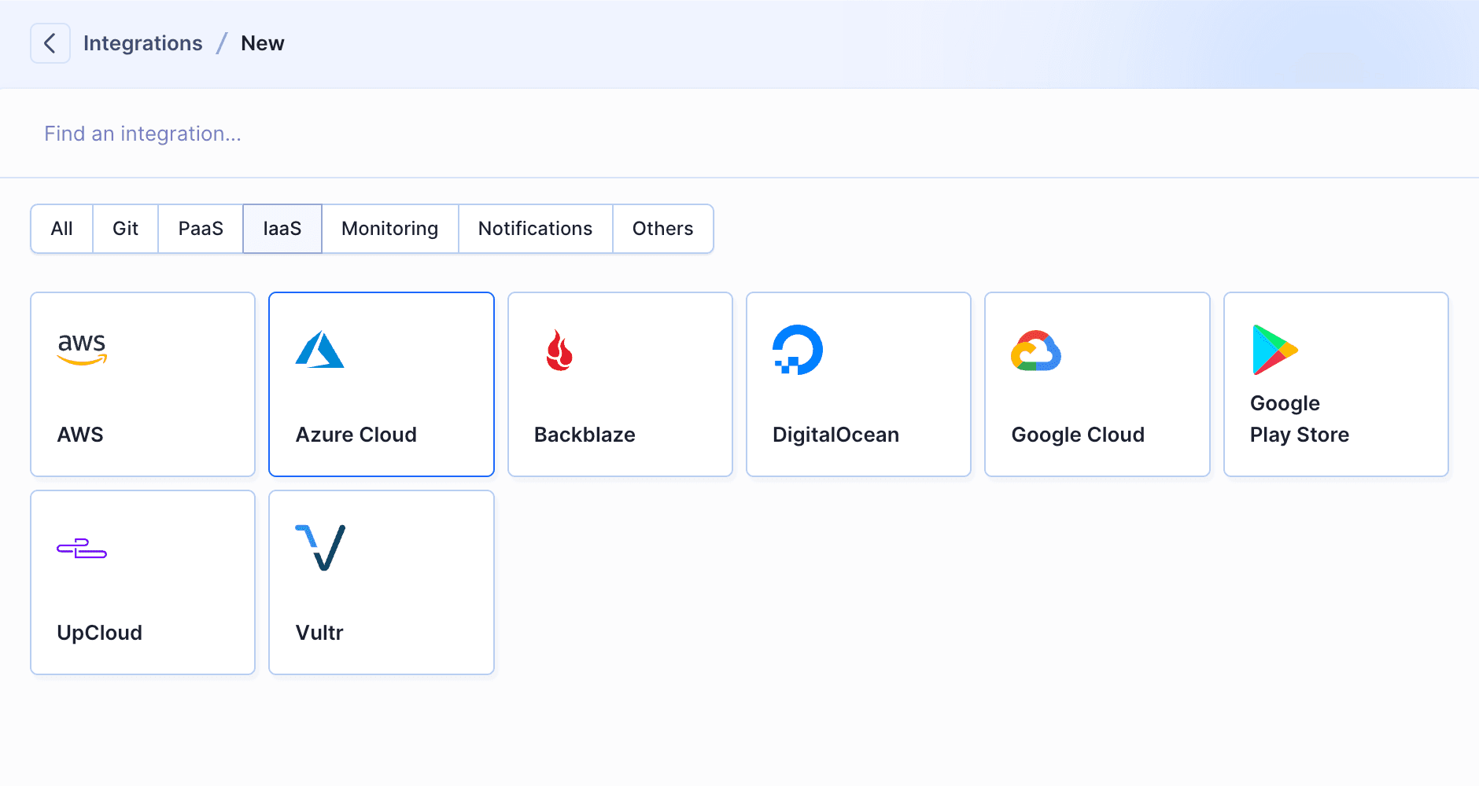Click the back arrow button
The height and width of the screenshot is (786, 1479).
[x=50, y=43]
